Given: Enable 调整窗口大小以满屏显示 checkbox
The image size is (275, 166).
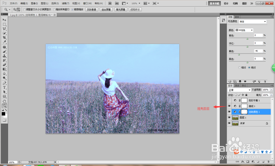Looking at the screenshot, I should pos(24,10).
